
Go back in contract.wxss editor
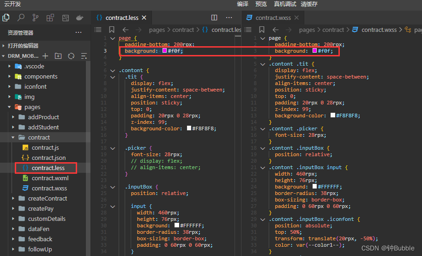[x=275, y=30]
